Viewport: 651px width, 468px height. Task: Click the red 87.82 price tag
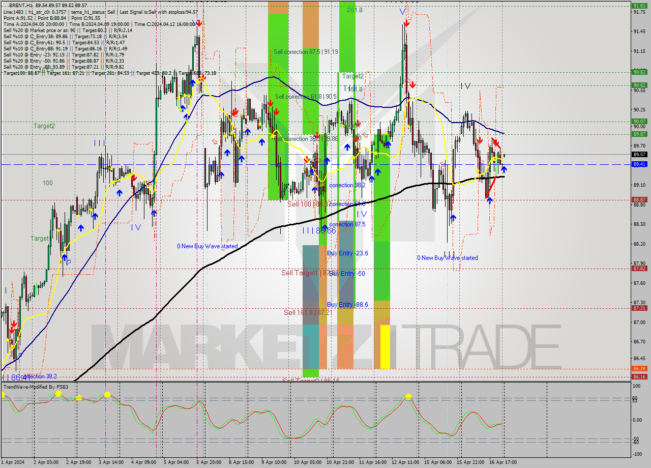tap(639, 269)
